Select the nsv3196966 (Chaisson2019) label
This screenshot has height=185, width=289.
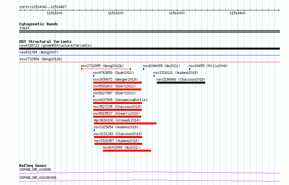tap(181, 79)
